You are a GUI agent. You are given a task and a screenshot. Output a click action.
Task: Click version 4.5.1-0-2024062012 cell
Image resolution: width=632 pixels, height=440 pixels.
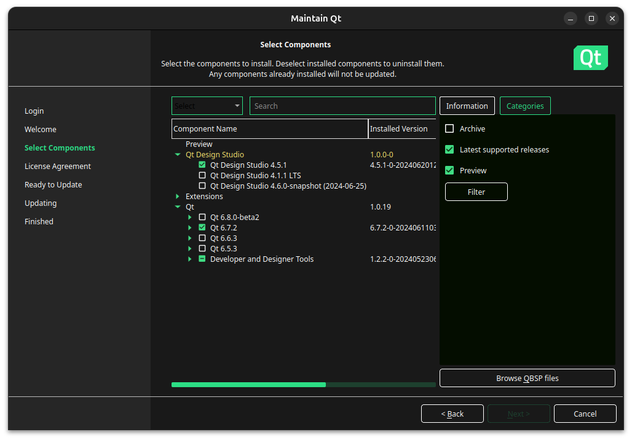pos(403,165)
